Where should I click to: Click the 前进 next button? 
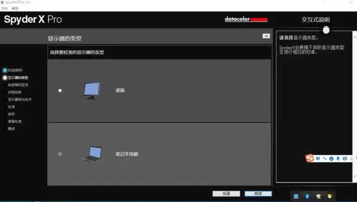click(258, 193)
